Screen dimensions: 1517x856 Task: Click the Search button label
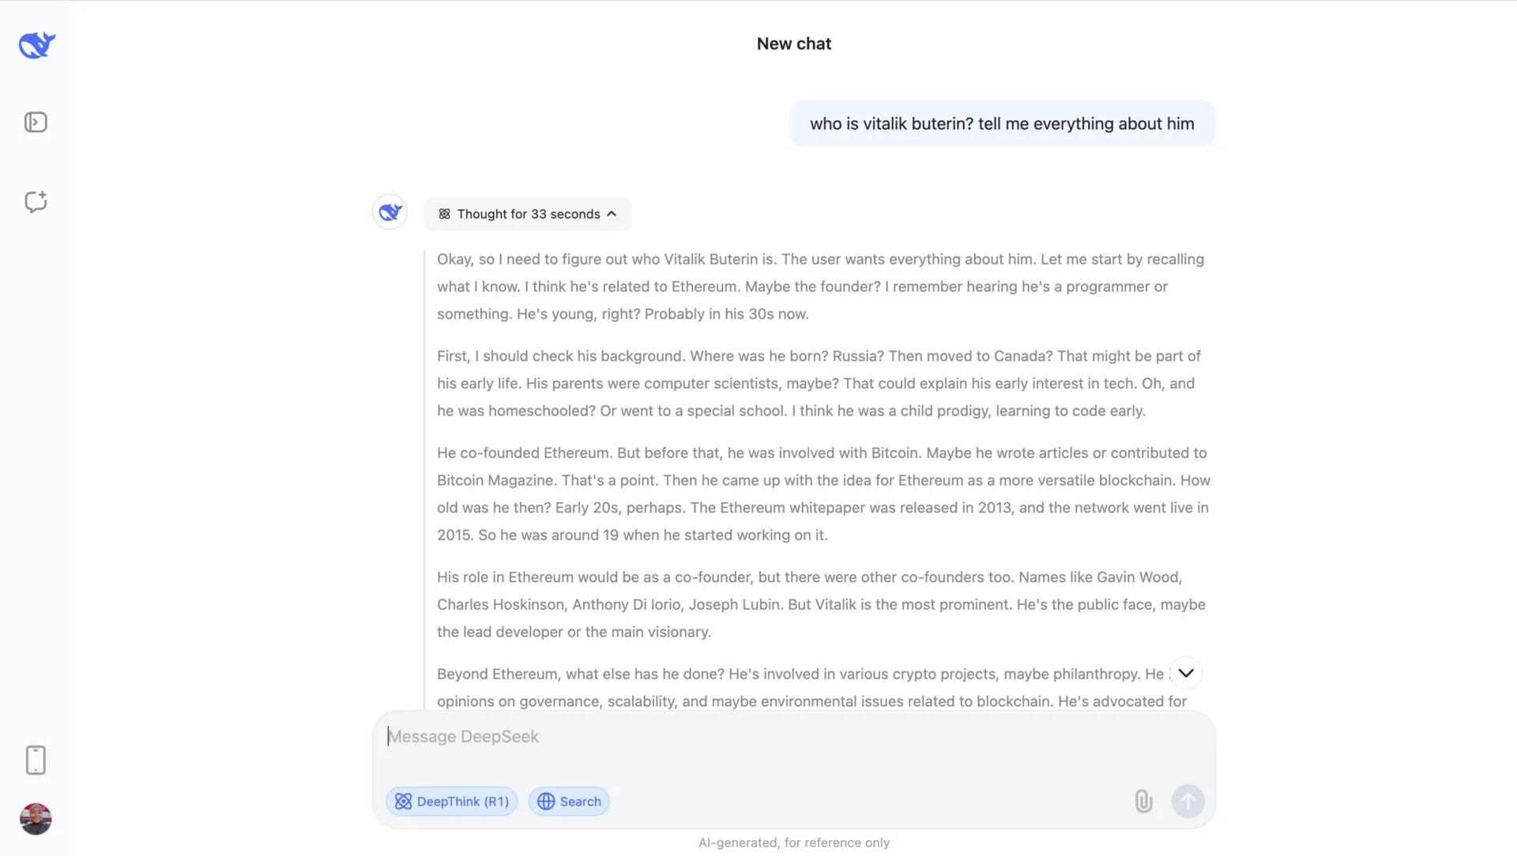pos(581,800)
